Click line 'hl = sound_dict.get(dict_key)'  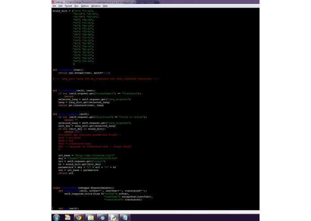coord(80,164)
